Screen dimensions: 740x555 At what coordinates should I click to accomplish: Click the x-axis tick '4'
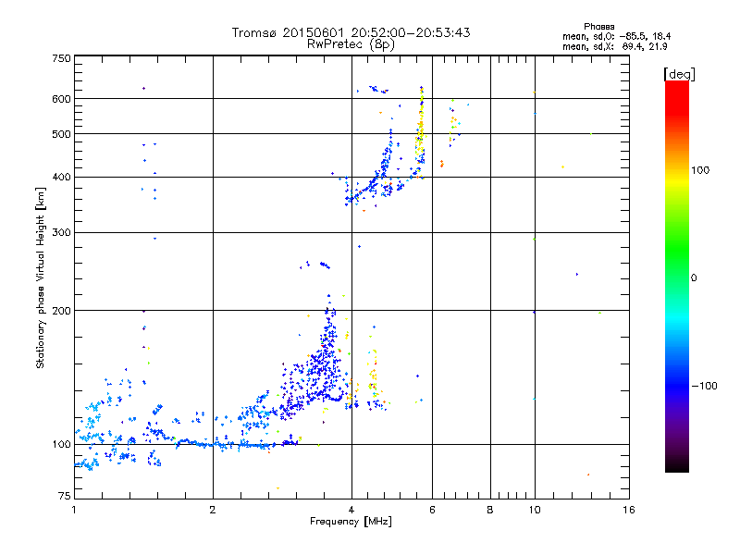351,510
